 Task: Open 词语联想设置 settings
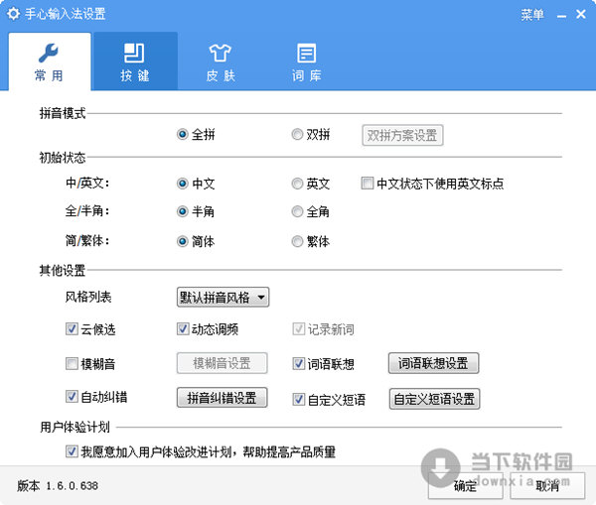coord(433,363)
